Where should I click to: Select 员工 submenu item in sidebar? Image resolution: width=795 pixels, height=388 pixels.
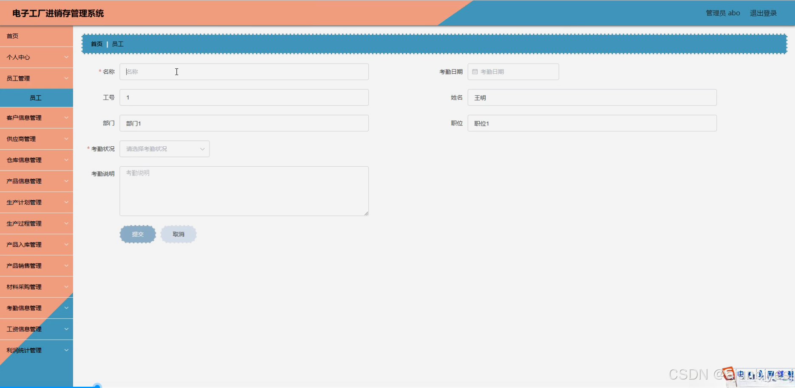pos(37,98)
